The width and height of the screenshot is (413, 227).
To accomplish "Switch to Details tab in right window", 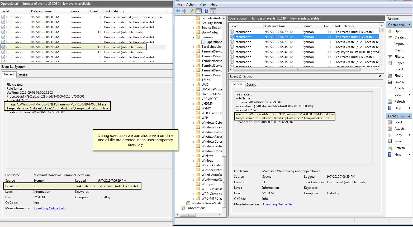I will click(x=251, y=85).
